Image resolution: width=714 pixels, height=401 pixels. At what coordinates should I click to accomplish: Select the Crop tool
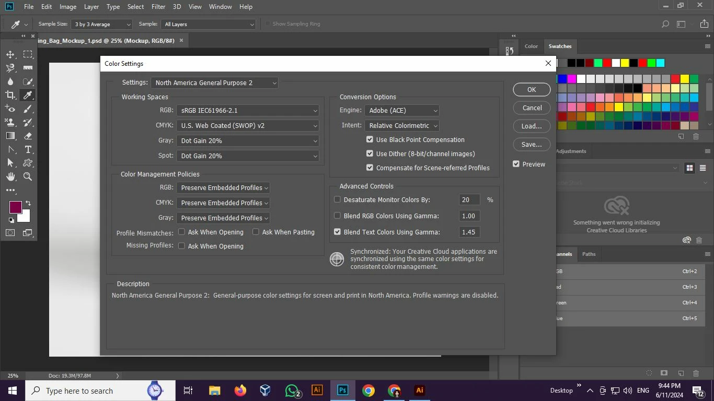(10, 95)
